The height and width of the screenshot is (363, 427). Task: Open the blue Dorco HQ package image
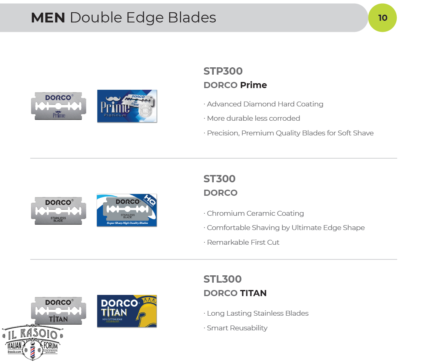click(127, 210)
